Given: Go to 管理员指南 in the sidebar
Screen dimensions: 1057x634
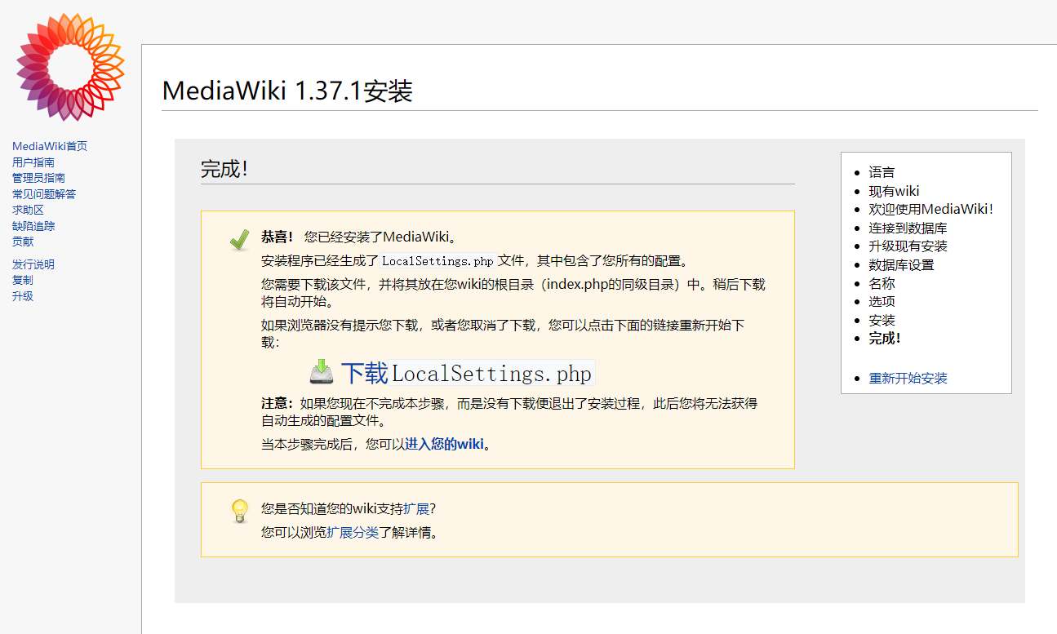Looking at the screenshot, I should click(38, 178).
